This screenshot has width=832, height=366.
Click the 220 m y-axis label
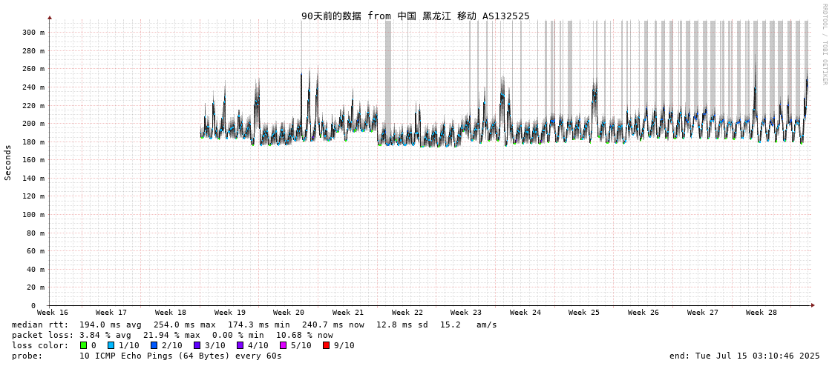33,105
